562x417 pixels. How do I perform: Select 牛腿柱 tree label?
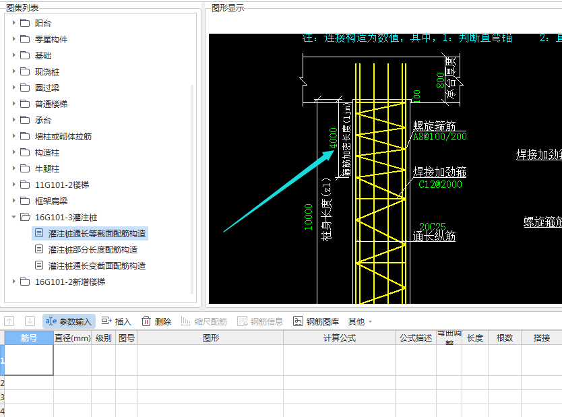47,168
